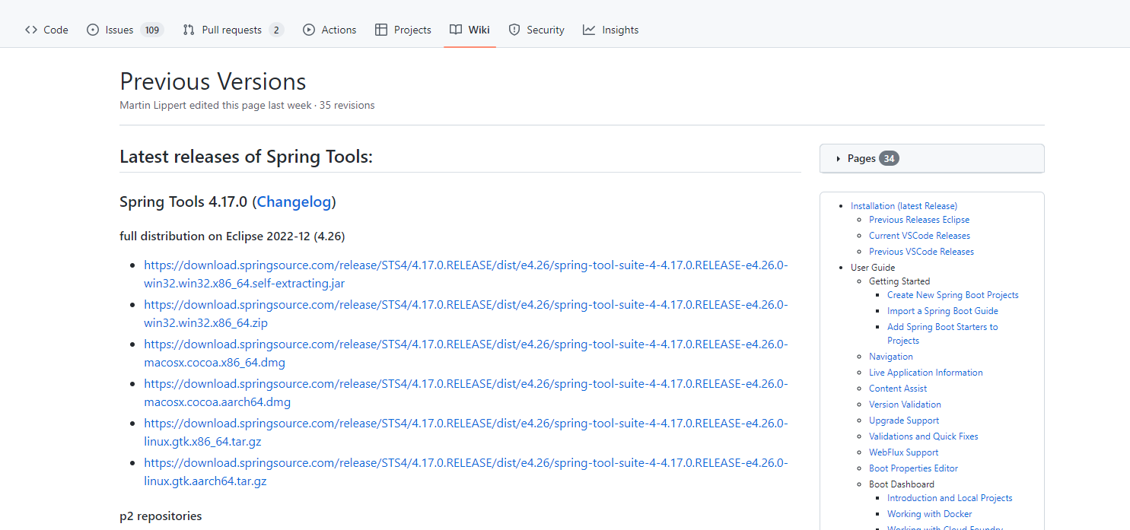Viewport: 1130px width, 530px height.
Task: Open Create New Spring Boot Projects link
Action: tap(953, 295)
